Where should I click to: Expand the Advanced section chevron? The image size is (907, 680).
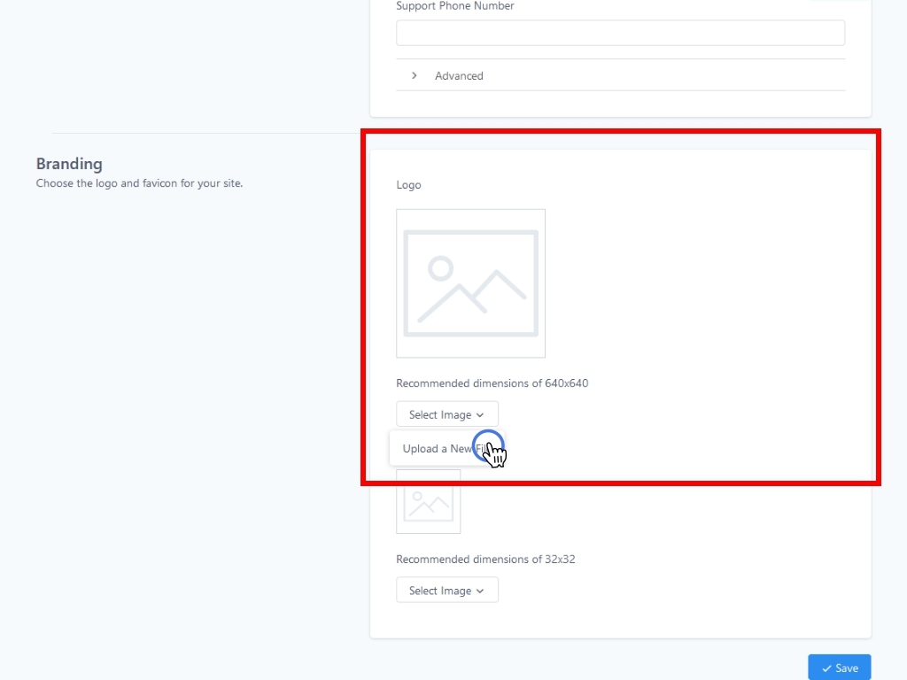[415, 76]
